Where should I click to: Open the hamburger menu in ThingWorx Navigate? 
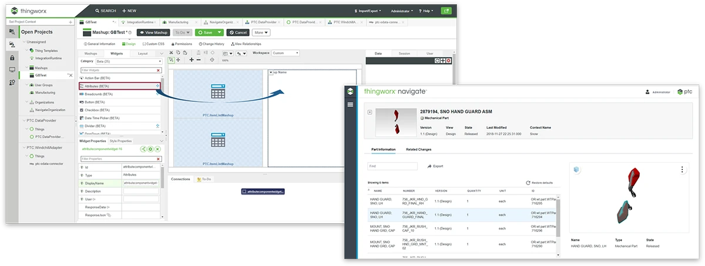pos(351,104)
